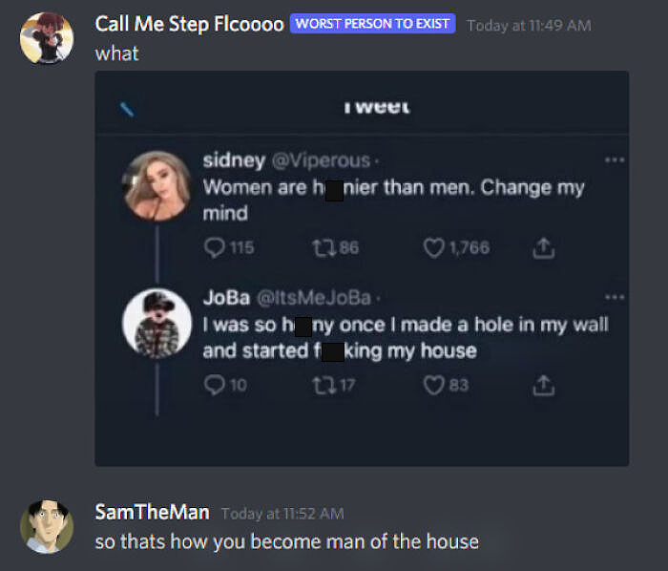
Task: Open SamTheMan's profile avatar
Action: click(x=47, y=526)
